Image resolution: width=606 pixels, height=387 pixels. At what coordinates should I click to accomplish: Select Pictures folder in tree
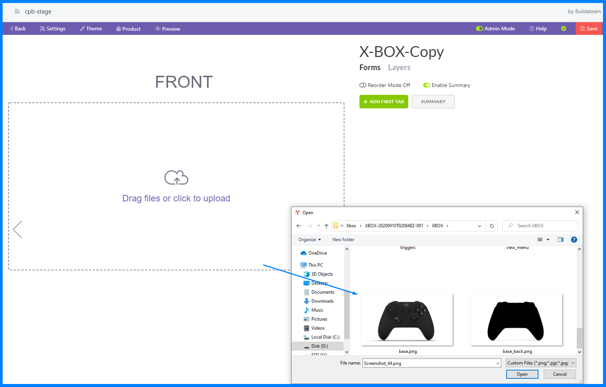(x=316, y=319)
